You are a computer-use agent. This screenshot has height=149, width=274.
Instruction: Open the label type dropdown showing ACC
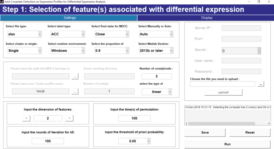pyautogui.click(x=68, y=34)
